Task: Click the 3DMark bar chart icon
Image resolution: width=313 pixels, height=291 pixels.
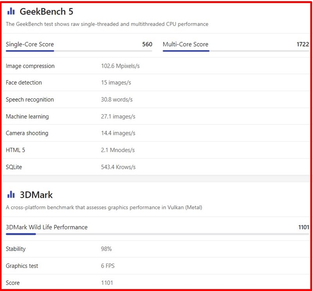Action: [x=11, y=195]
